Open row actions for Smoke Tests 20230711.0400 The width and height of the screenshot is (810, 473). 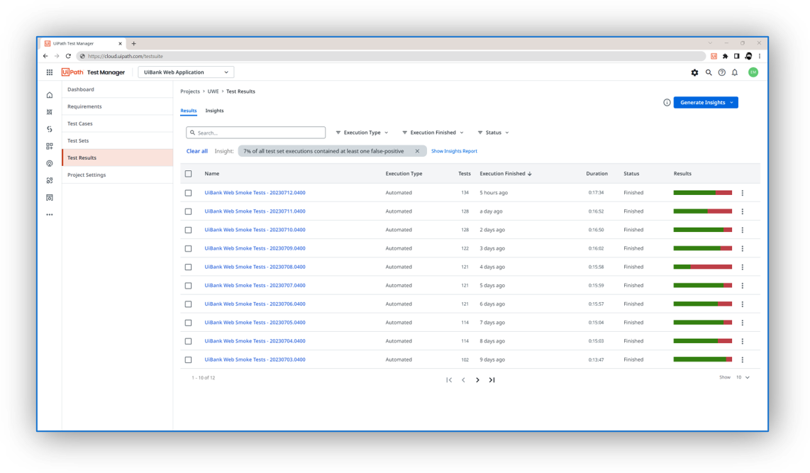point(743,211)
